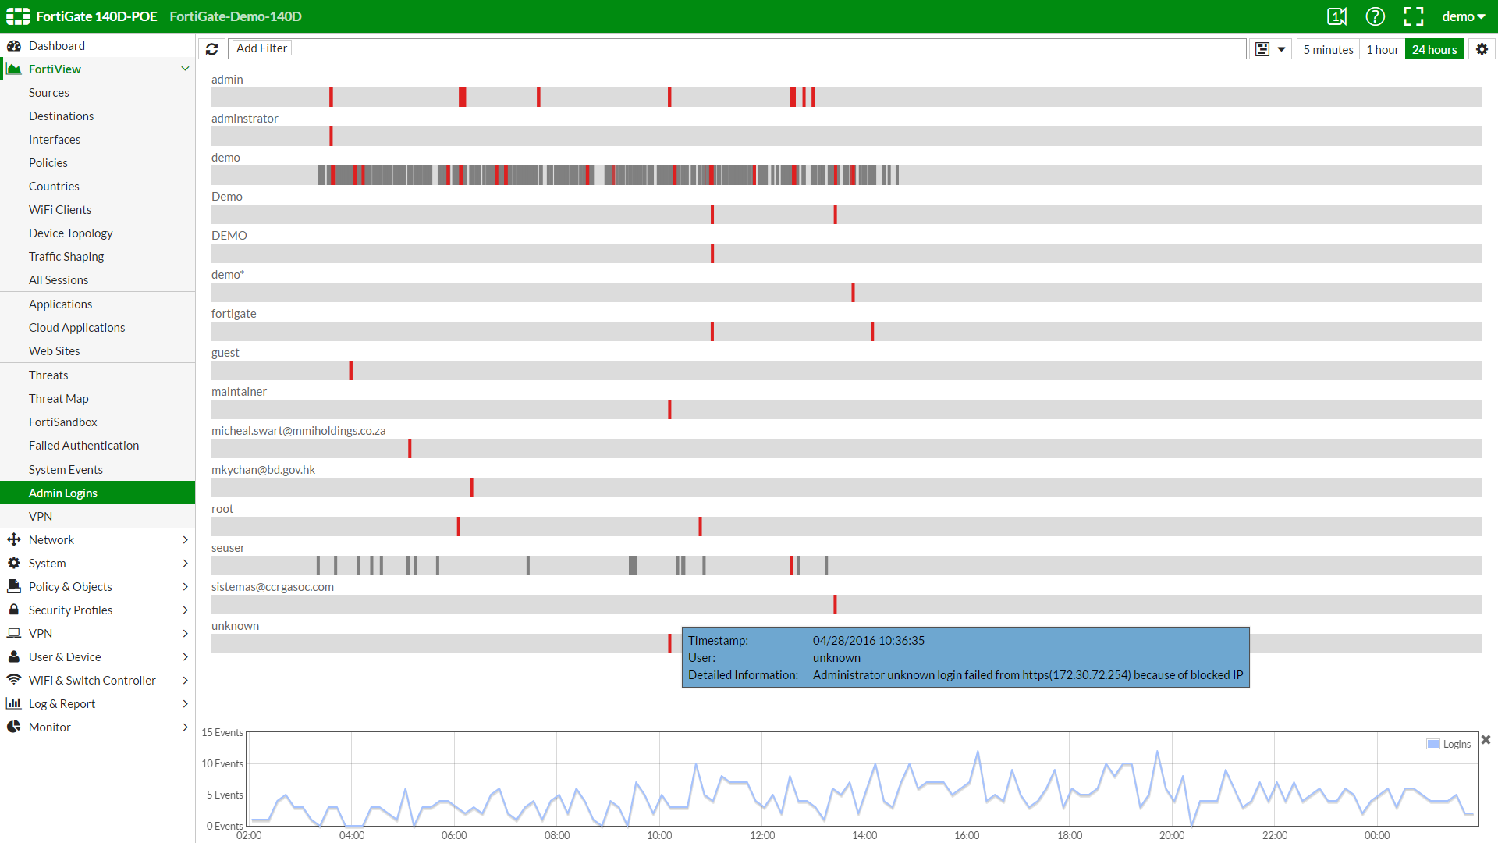Open the settings gear next to 24 hours
This screenshot has width=1498, height=843.
(x=1482, y=49)
